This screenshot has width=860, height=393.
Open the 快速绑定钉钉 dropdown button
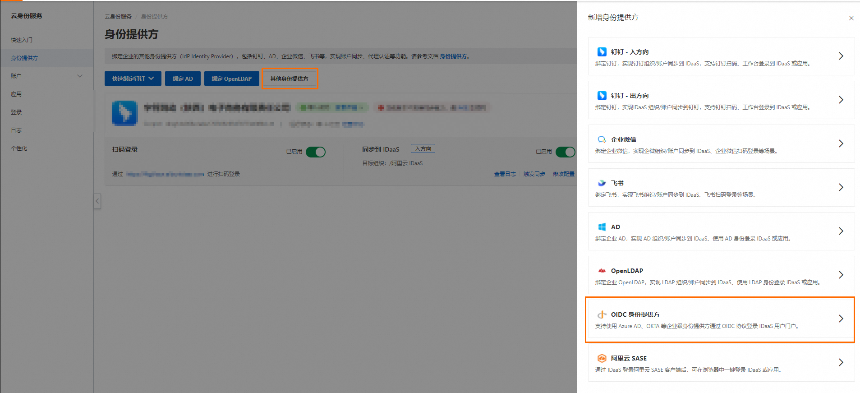[x=133, y=79]
